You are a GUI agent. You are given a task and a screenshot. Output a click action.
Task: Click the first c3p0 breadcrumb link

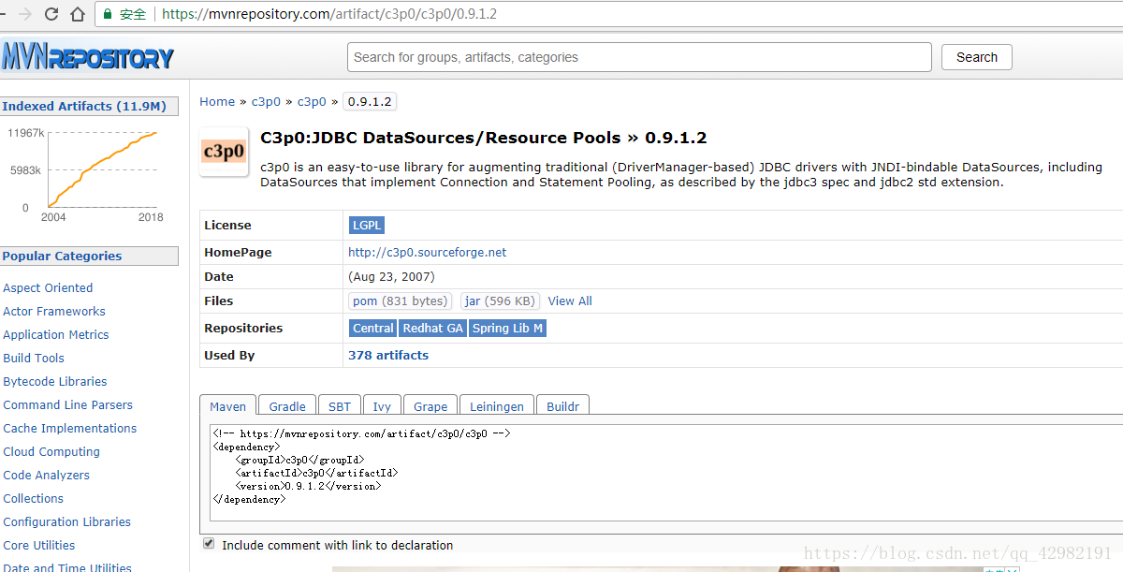point(266,101)
